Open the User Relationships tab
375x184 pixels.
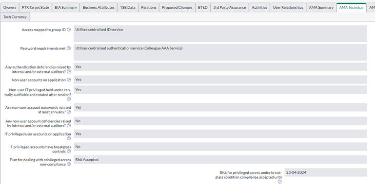tap(288, 7)
